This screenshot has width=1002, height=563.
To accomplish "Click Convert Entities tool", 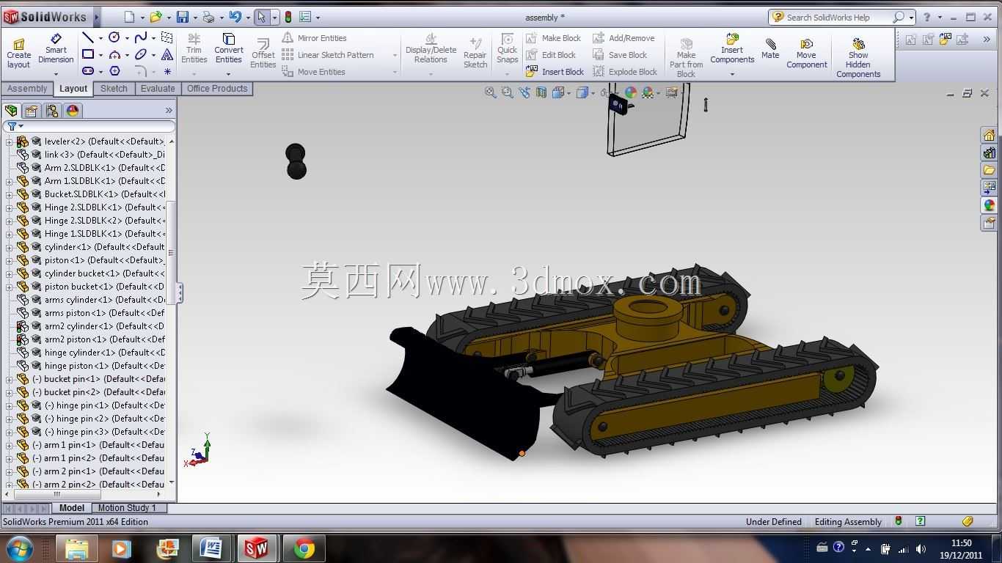I will 228,48.
